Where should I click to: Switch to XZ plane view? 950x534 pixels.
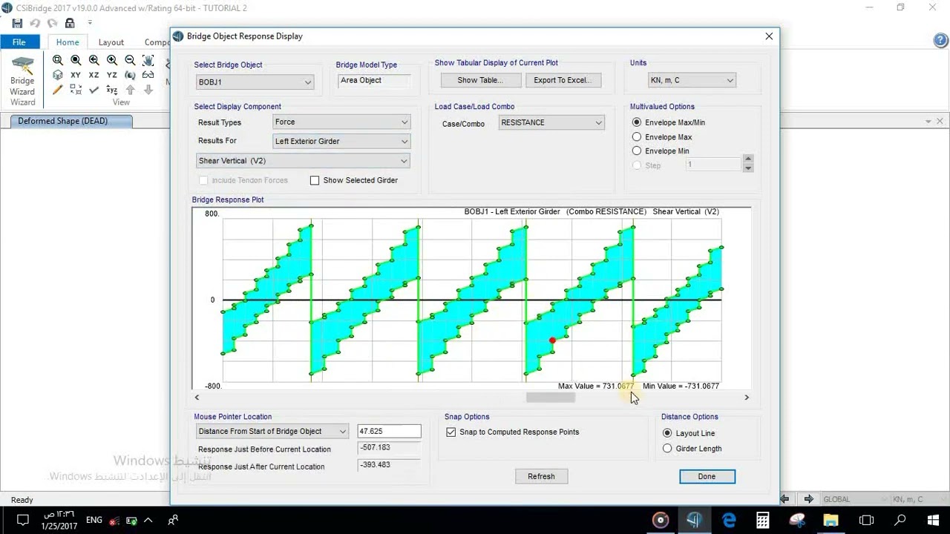94,75
